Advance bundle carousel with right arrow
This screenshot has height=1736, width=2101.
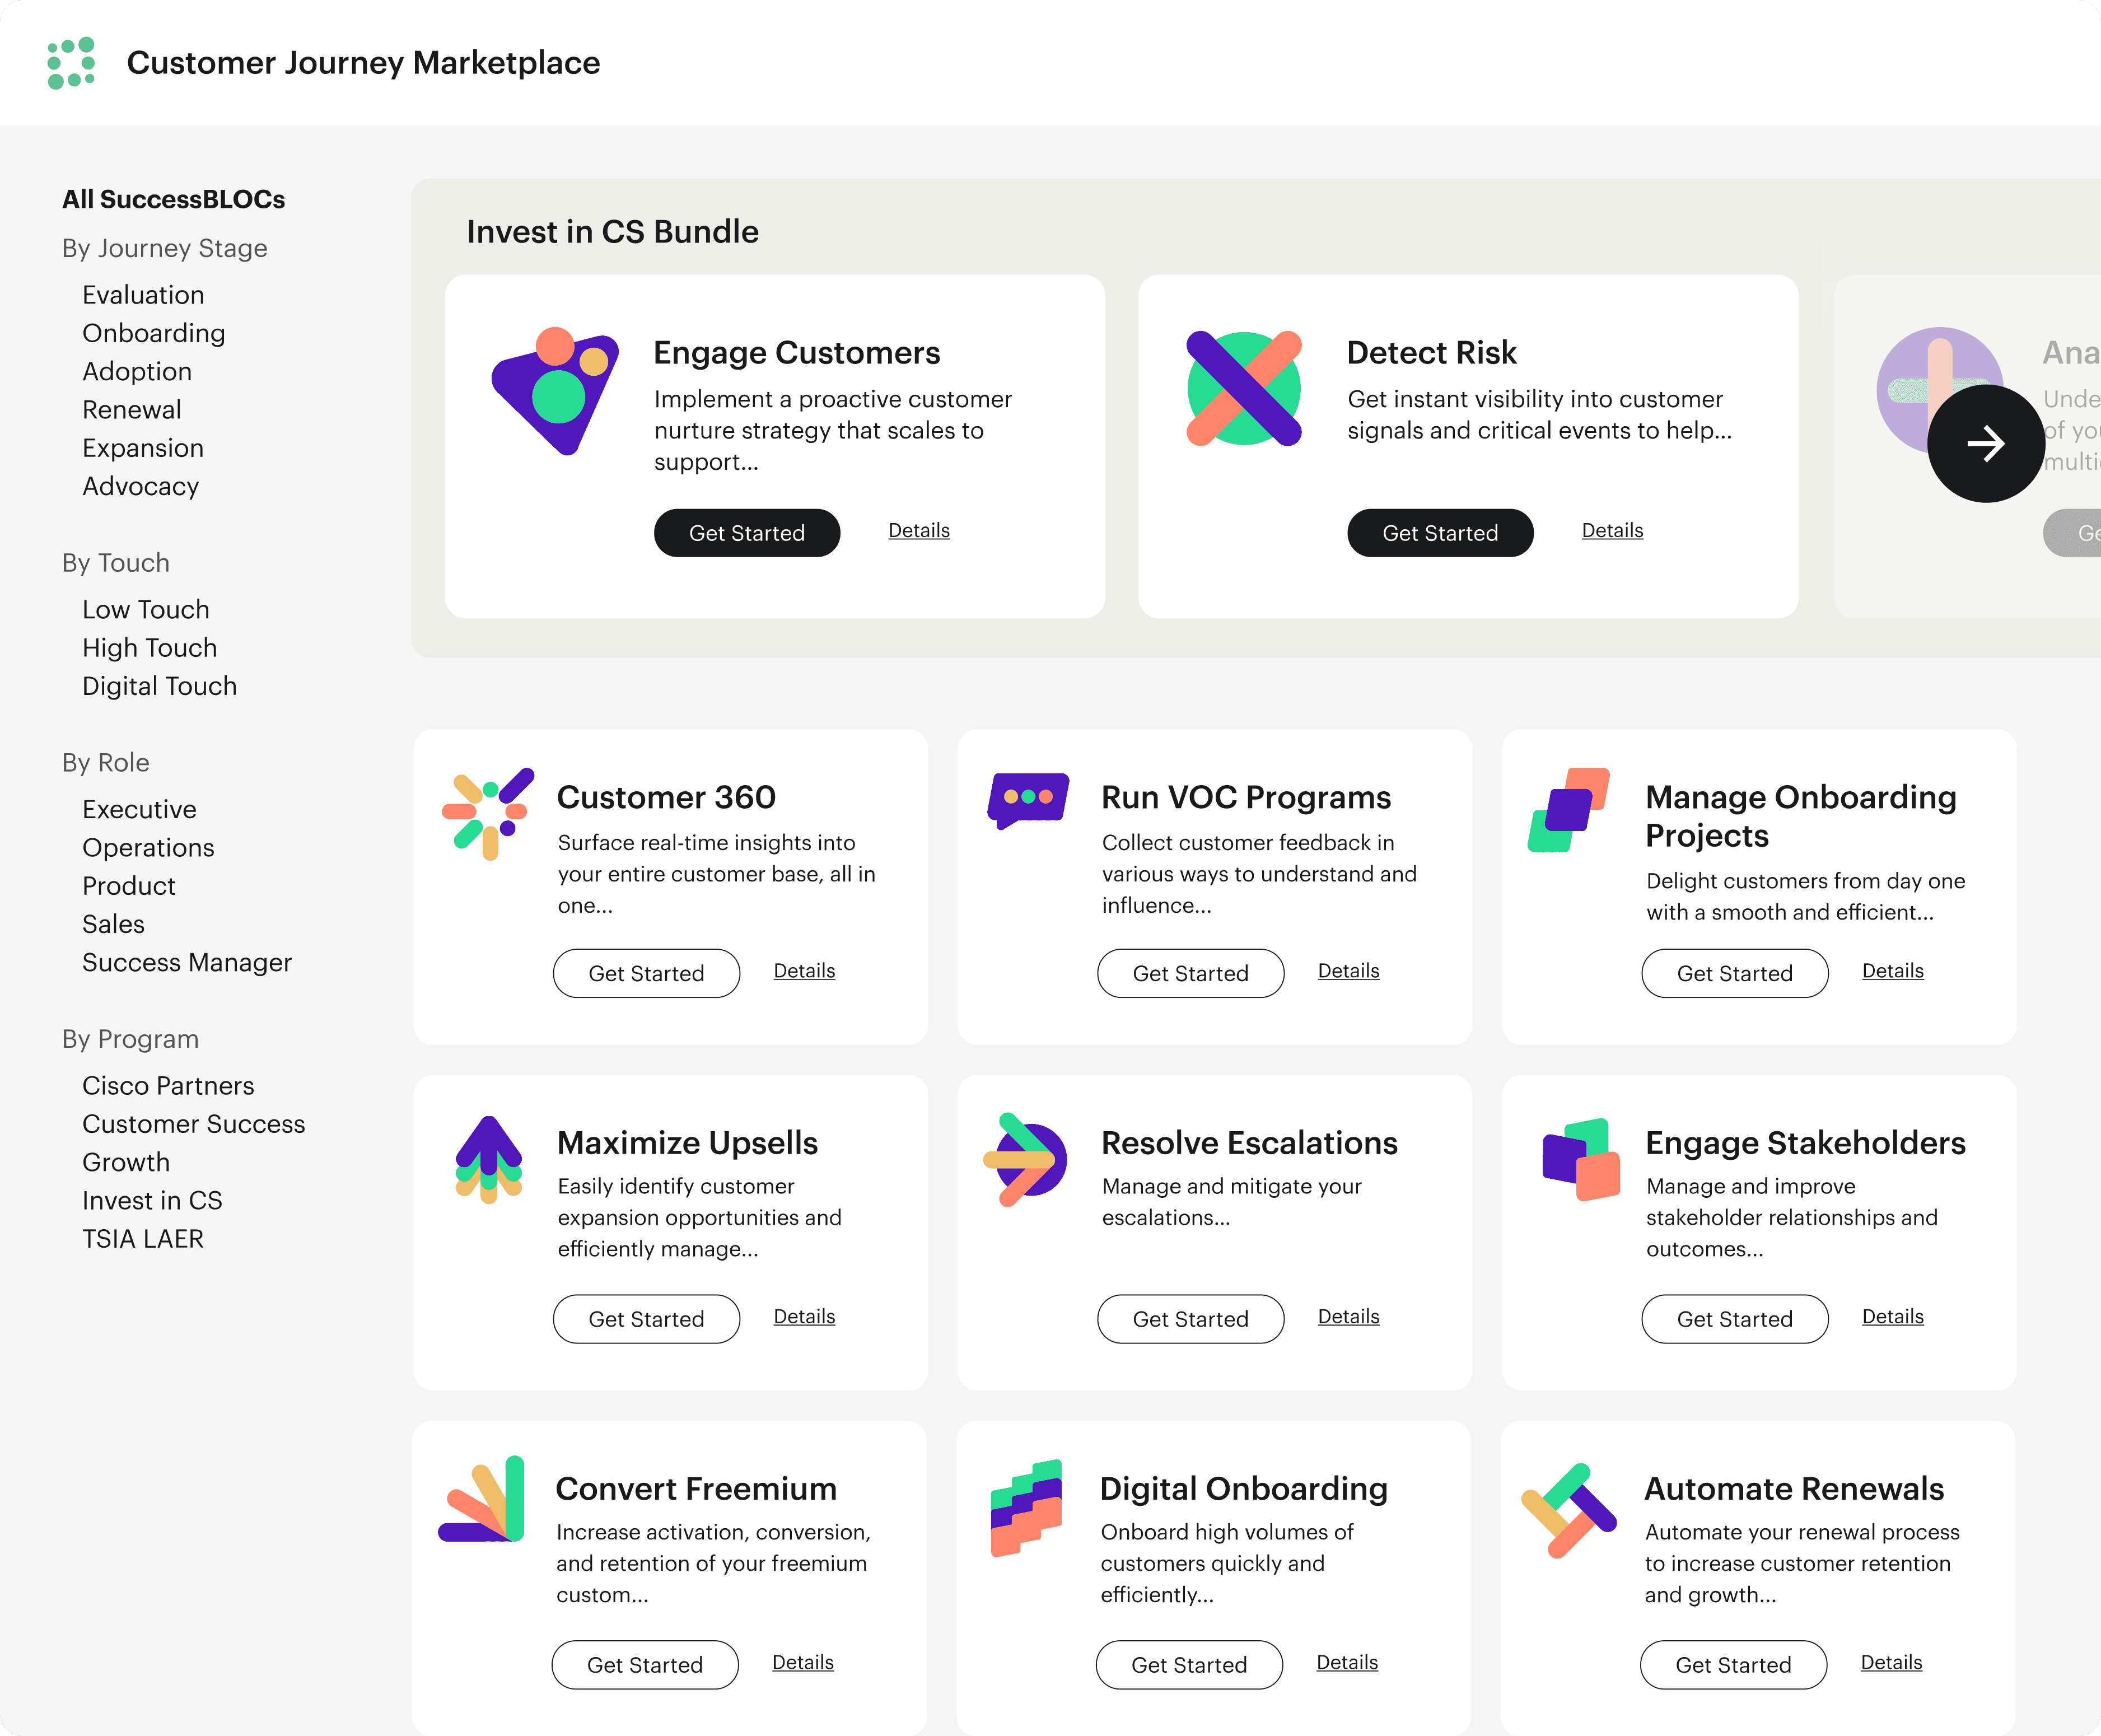click(1985, 444)
